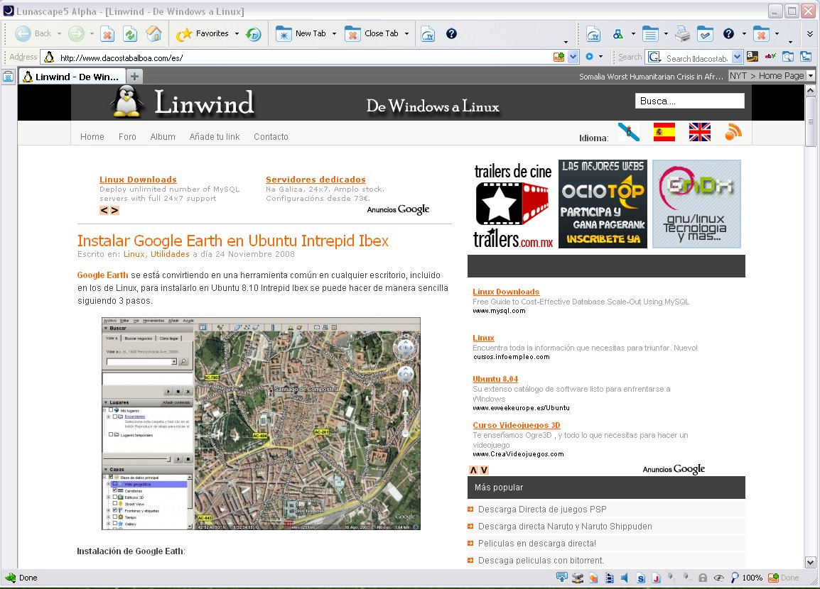The width and height of the screenshot is (820, 589).
Task: Open the Google Earth screenshot image
Action: pyautogui.click(x=261, y=424)
